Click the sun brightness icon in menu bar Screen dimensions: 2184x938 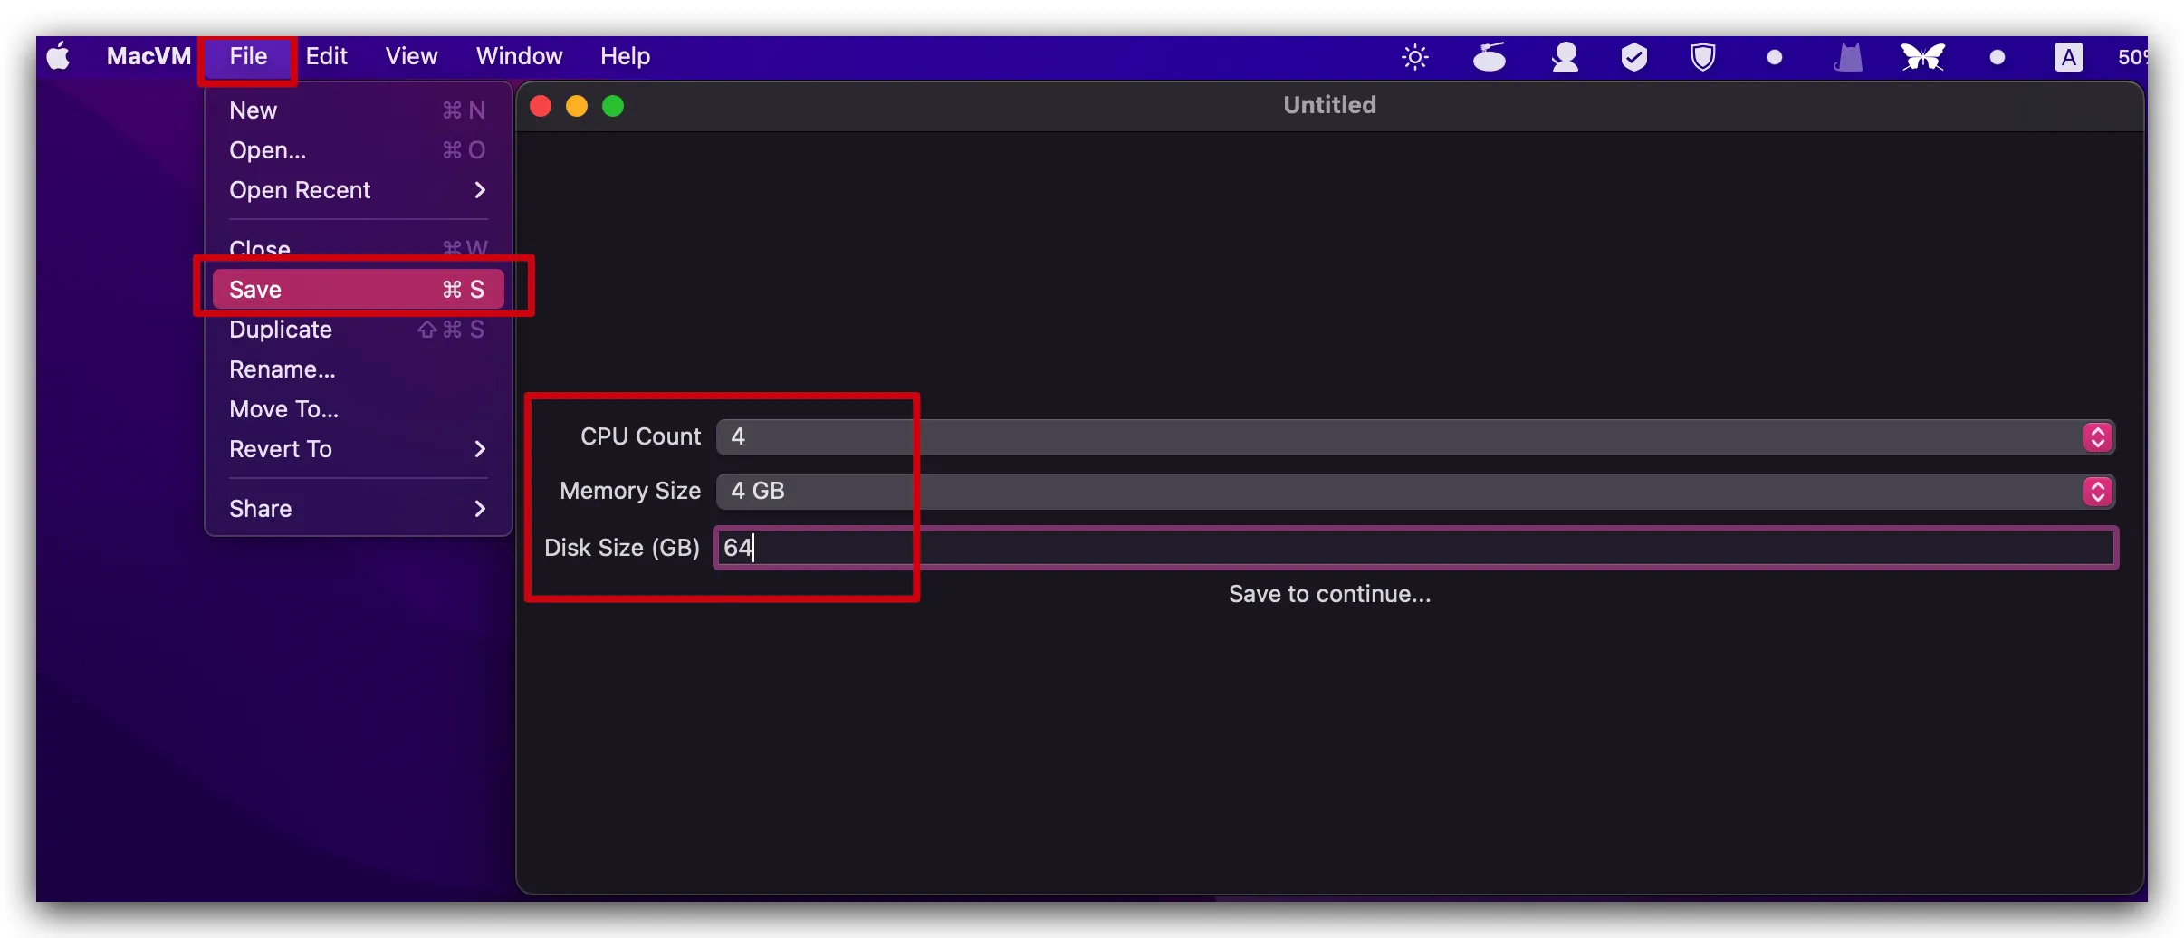(x=1414, y=57)
